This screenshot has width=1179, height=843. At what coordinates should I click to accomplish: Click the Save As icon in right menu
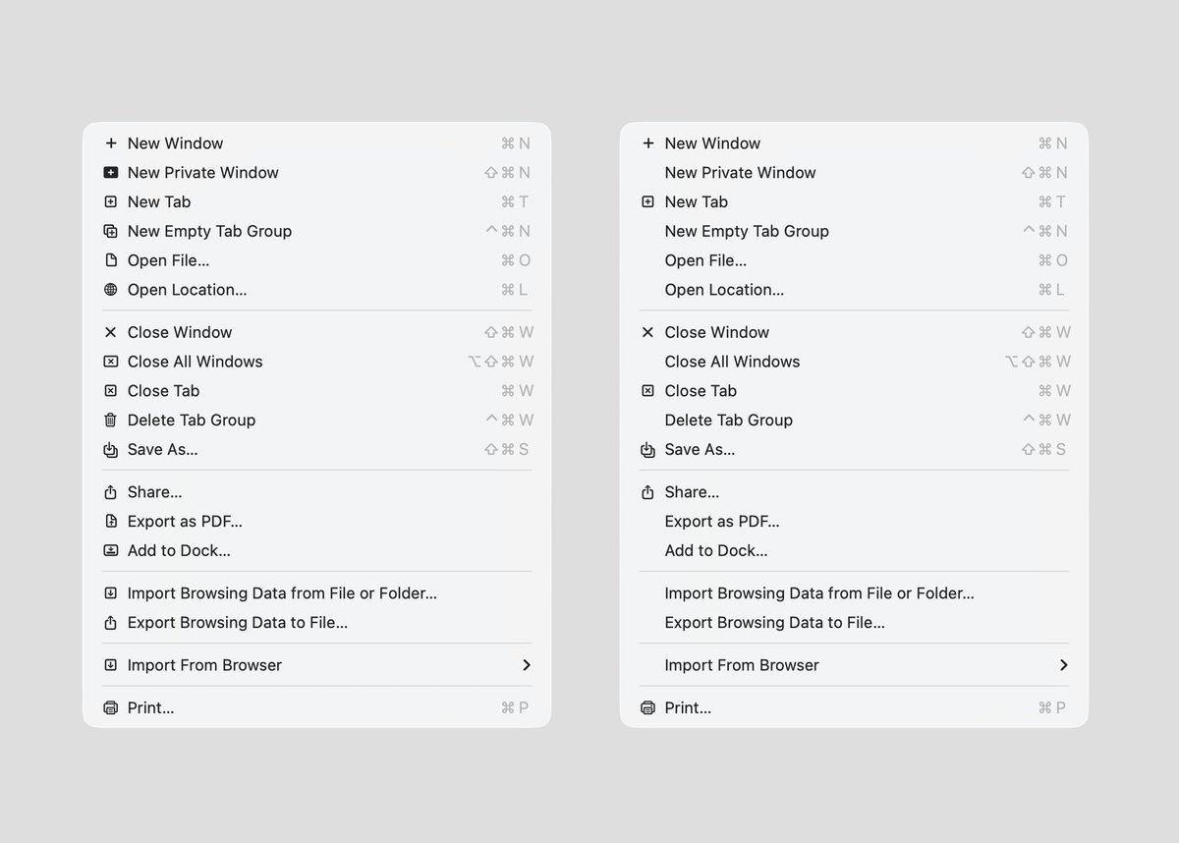[647, 450]
